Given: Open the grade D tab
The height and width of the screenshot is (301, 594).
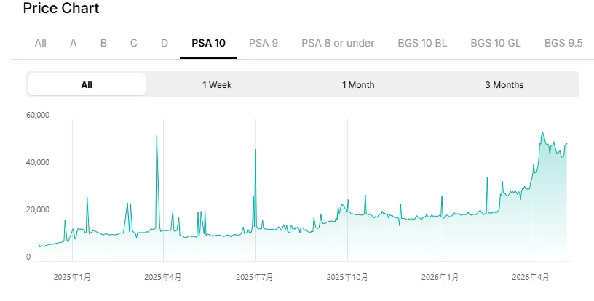Looking at the screenshot, I should tap(164, 43).
